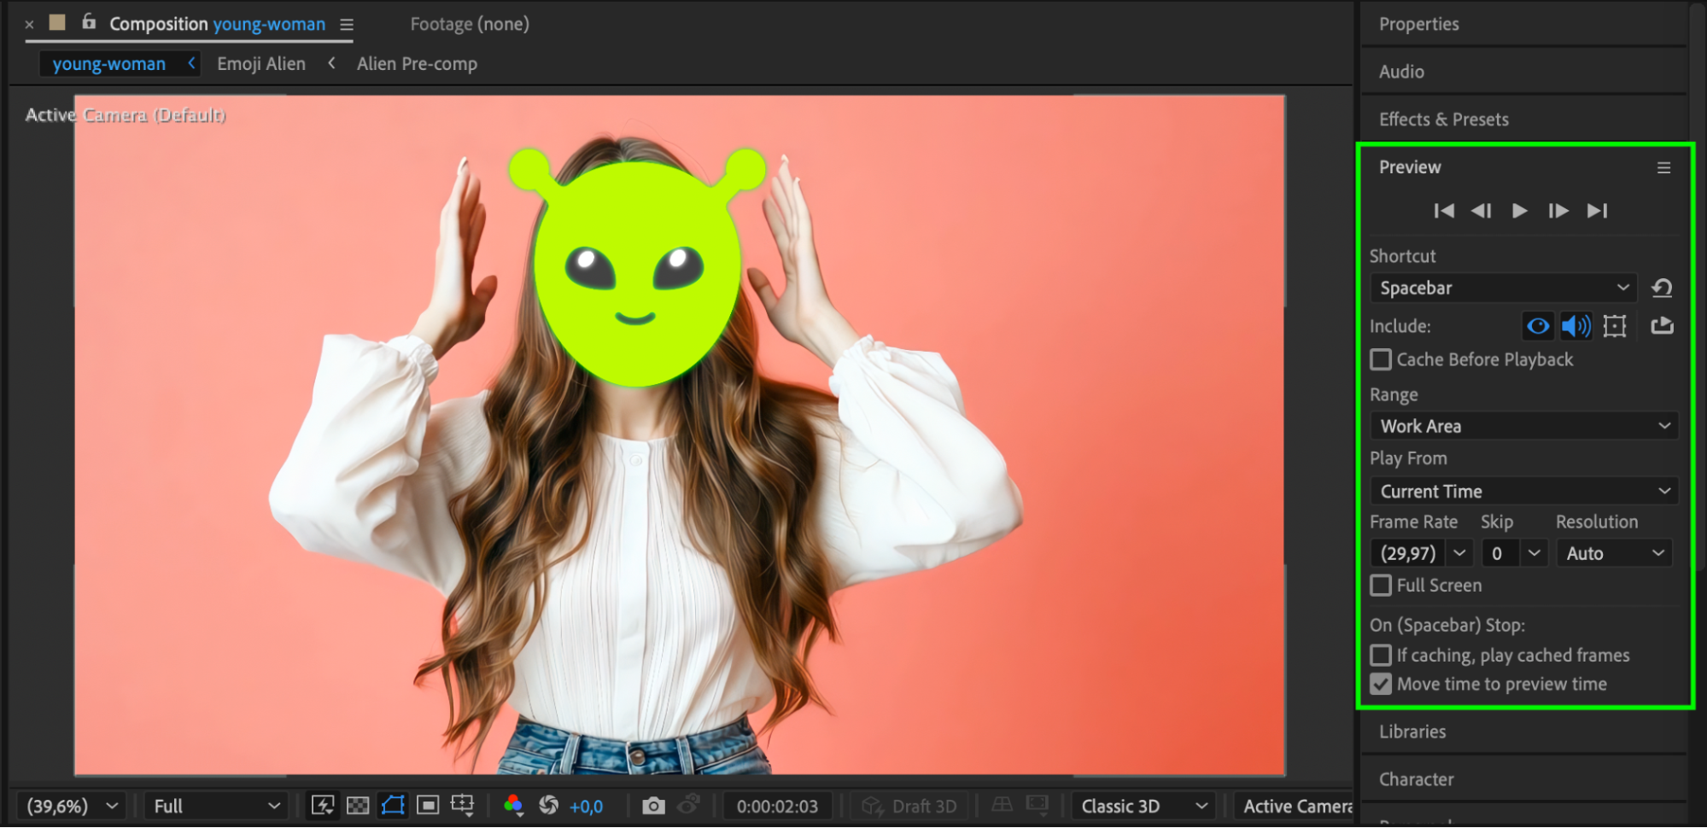Uncheck Move time to preview time

coord(1381,685)
